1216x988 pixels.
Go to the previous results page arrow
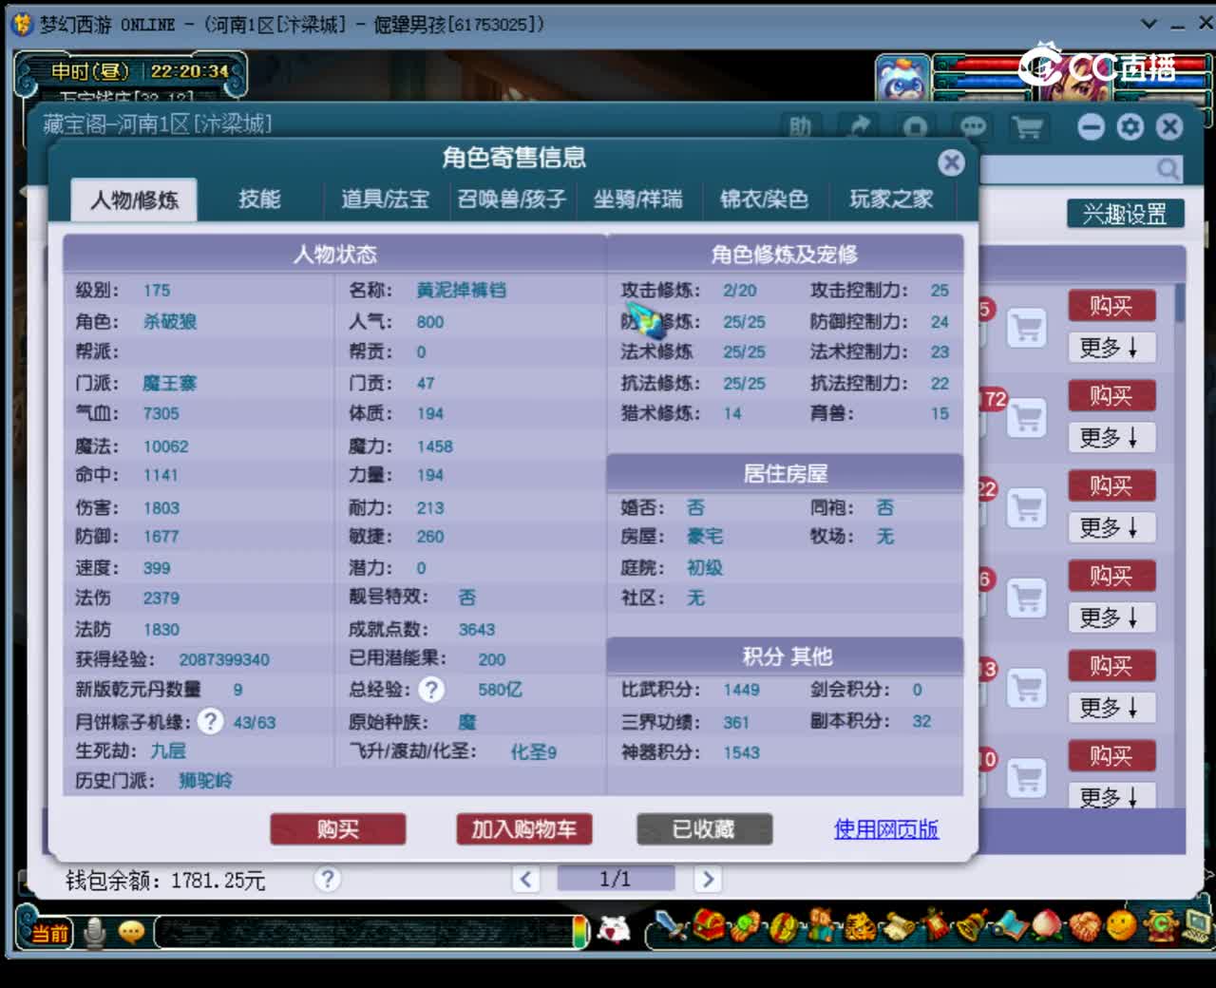point(526,879)
